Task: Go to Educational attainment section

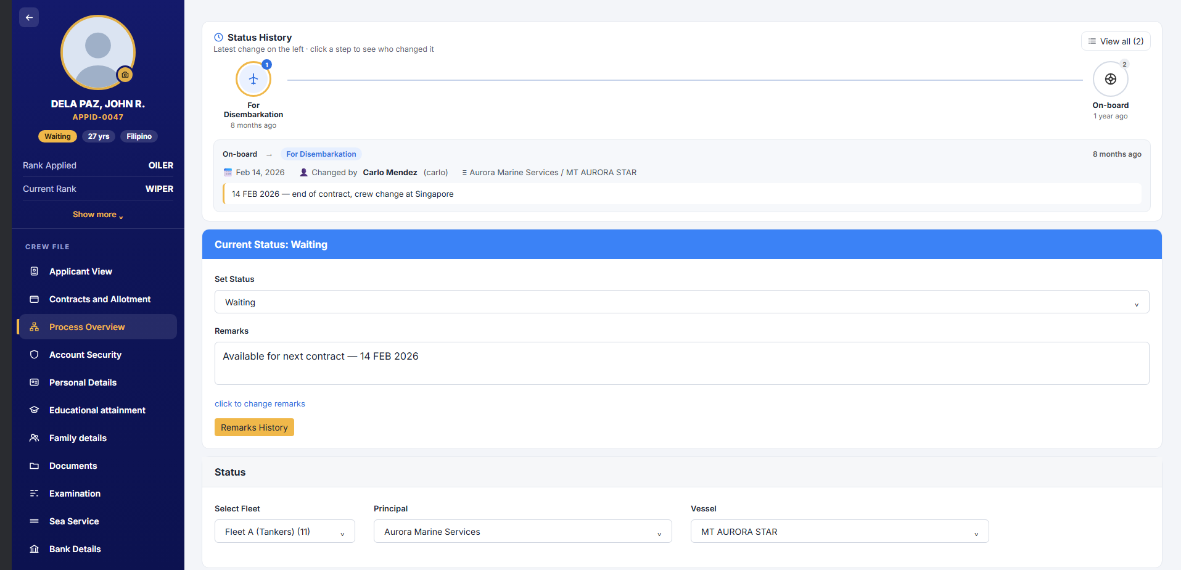Action: (98, 410)
